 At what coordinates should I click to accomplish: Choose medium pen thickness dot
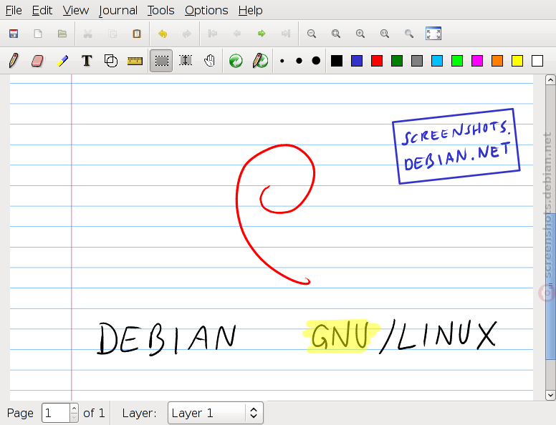(x=299, y=61)
